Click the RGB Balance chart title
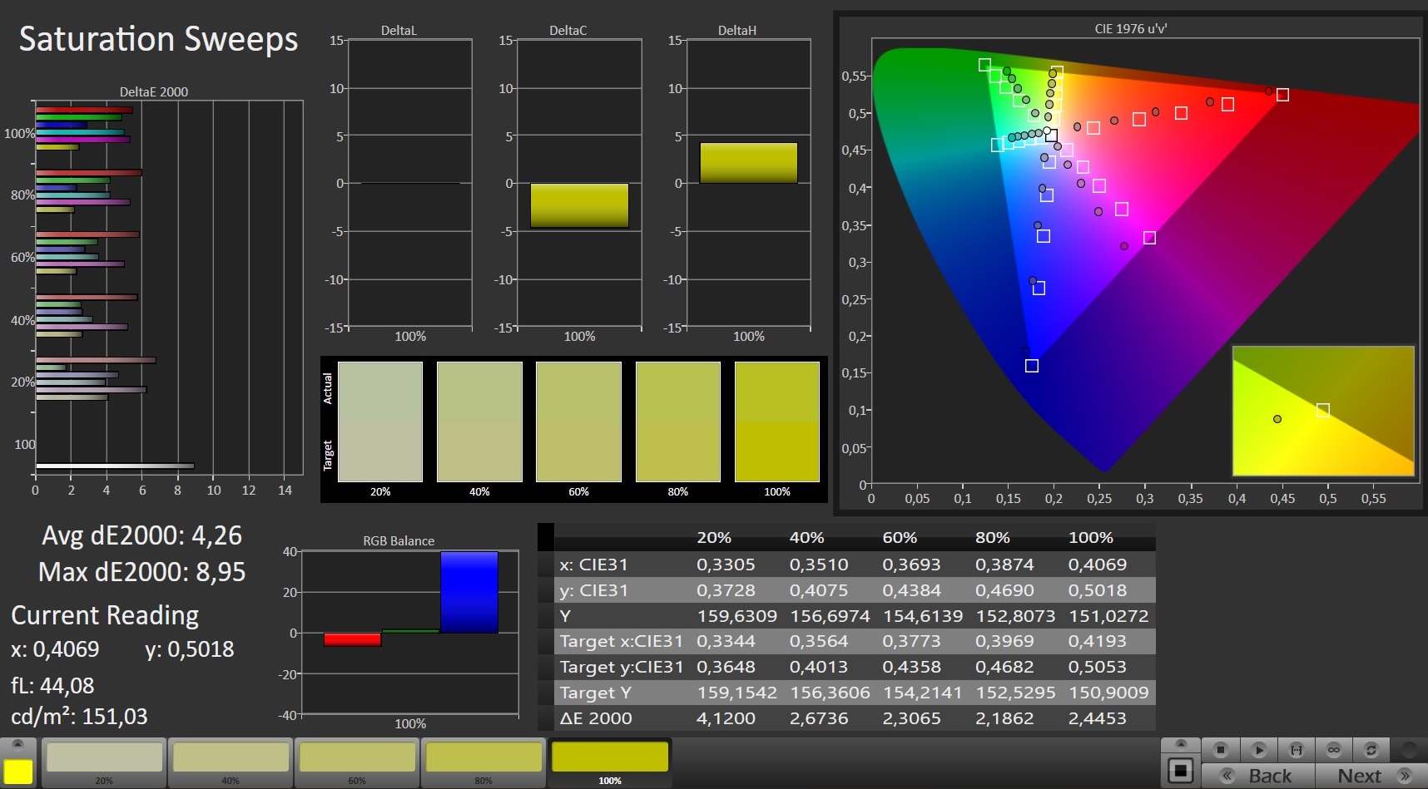This screenshot has height=789, width=1428. tap(399, 540)
